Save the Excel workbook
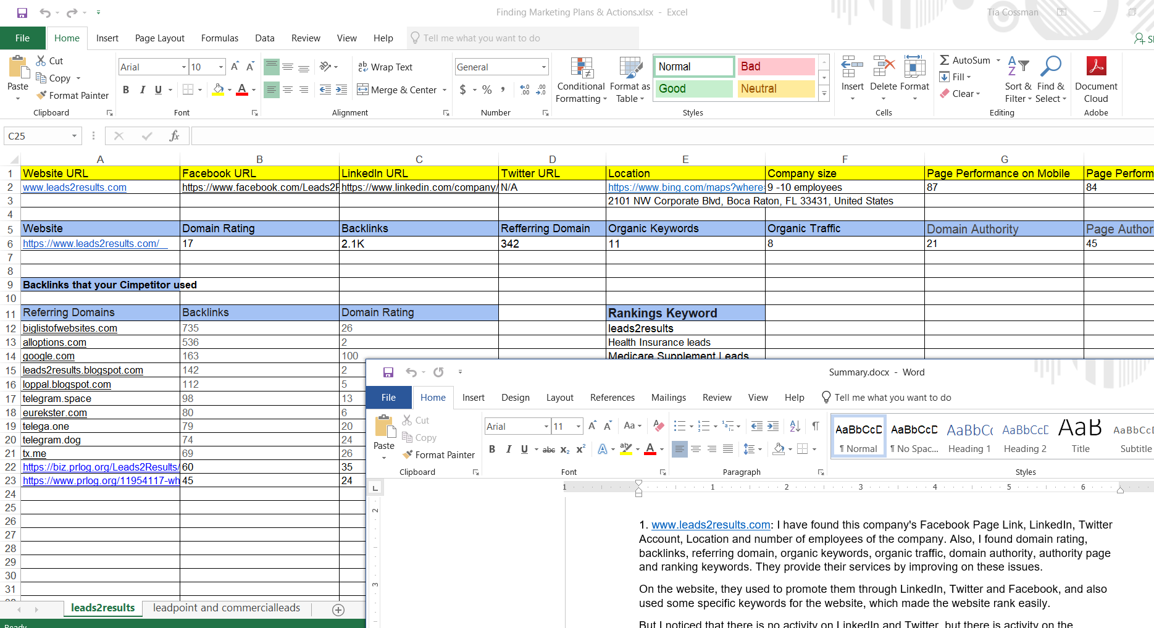 pyautogui.click(x=22, y=12)
